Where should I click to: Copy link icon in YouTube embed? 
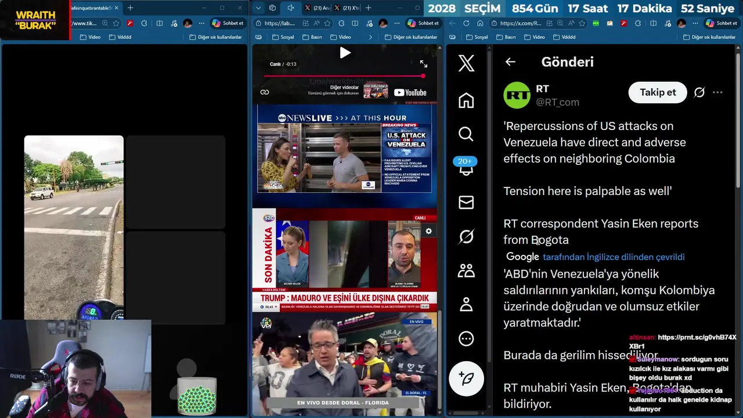click(x=265, y=92)
